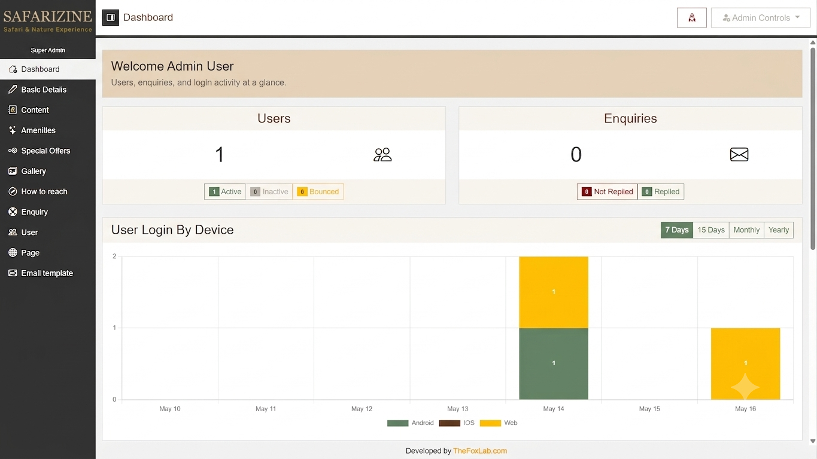Click the Gallery image icon

pos(13,171)
